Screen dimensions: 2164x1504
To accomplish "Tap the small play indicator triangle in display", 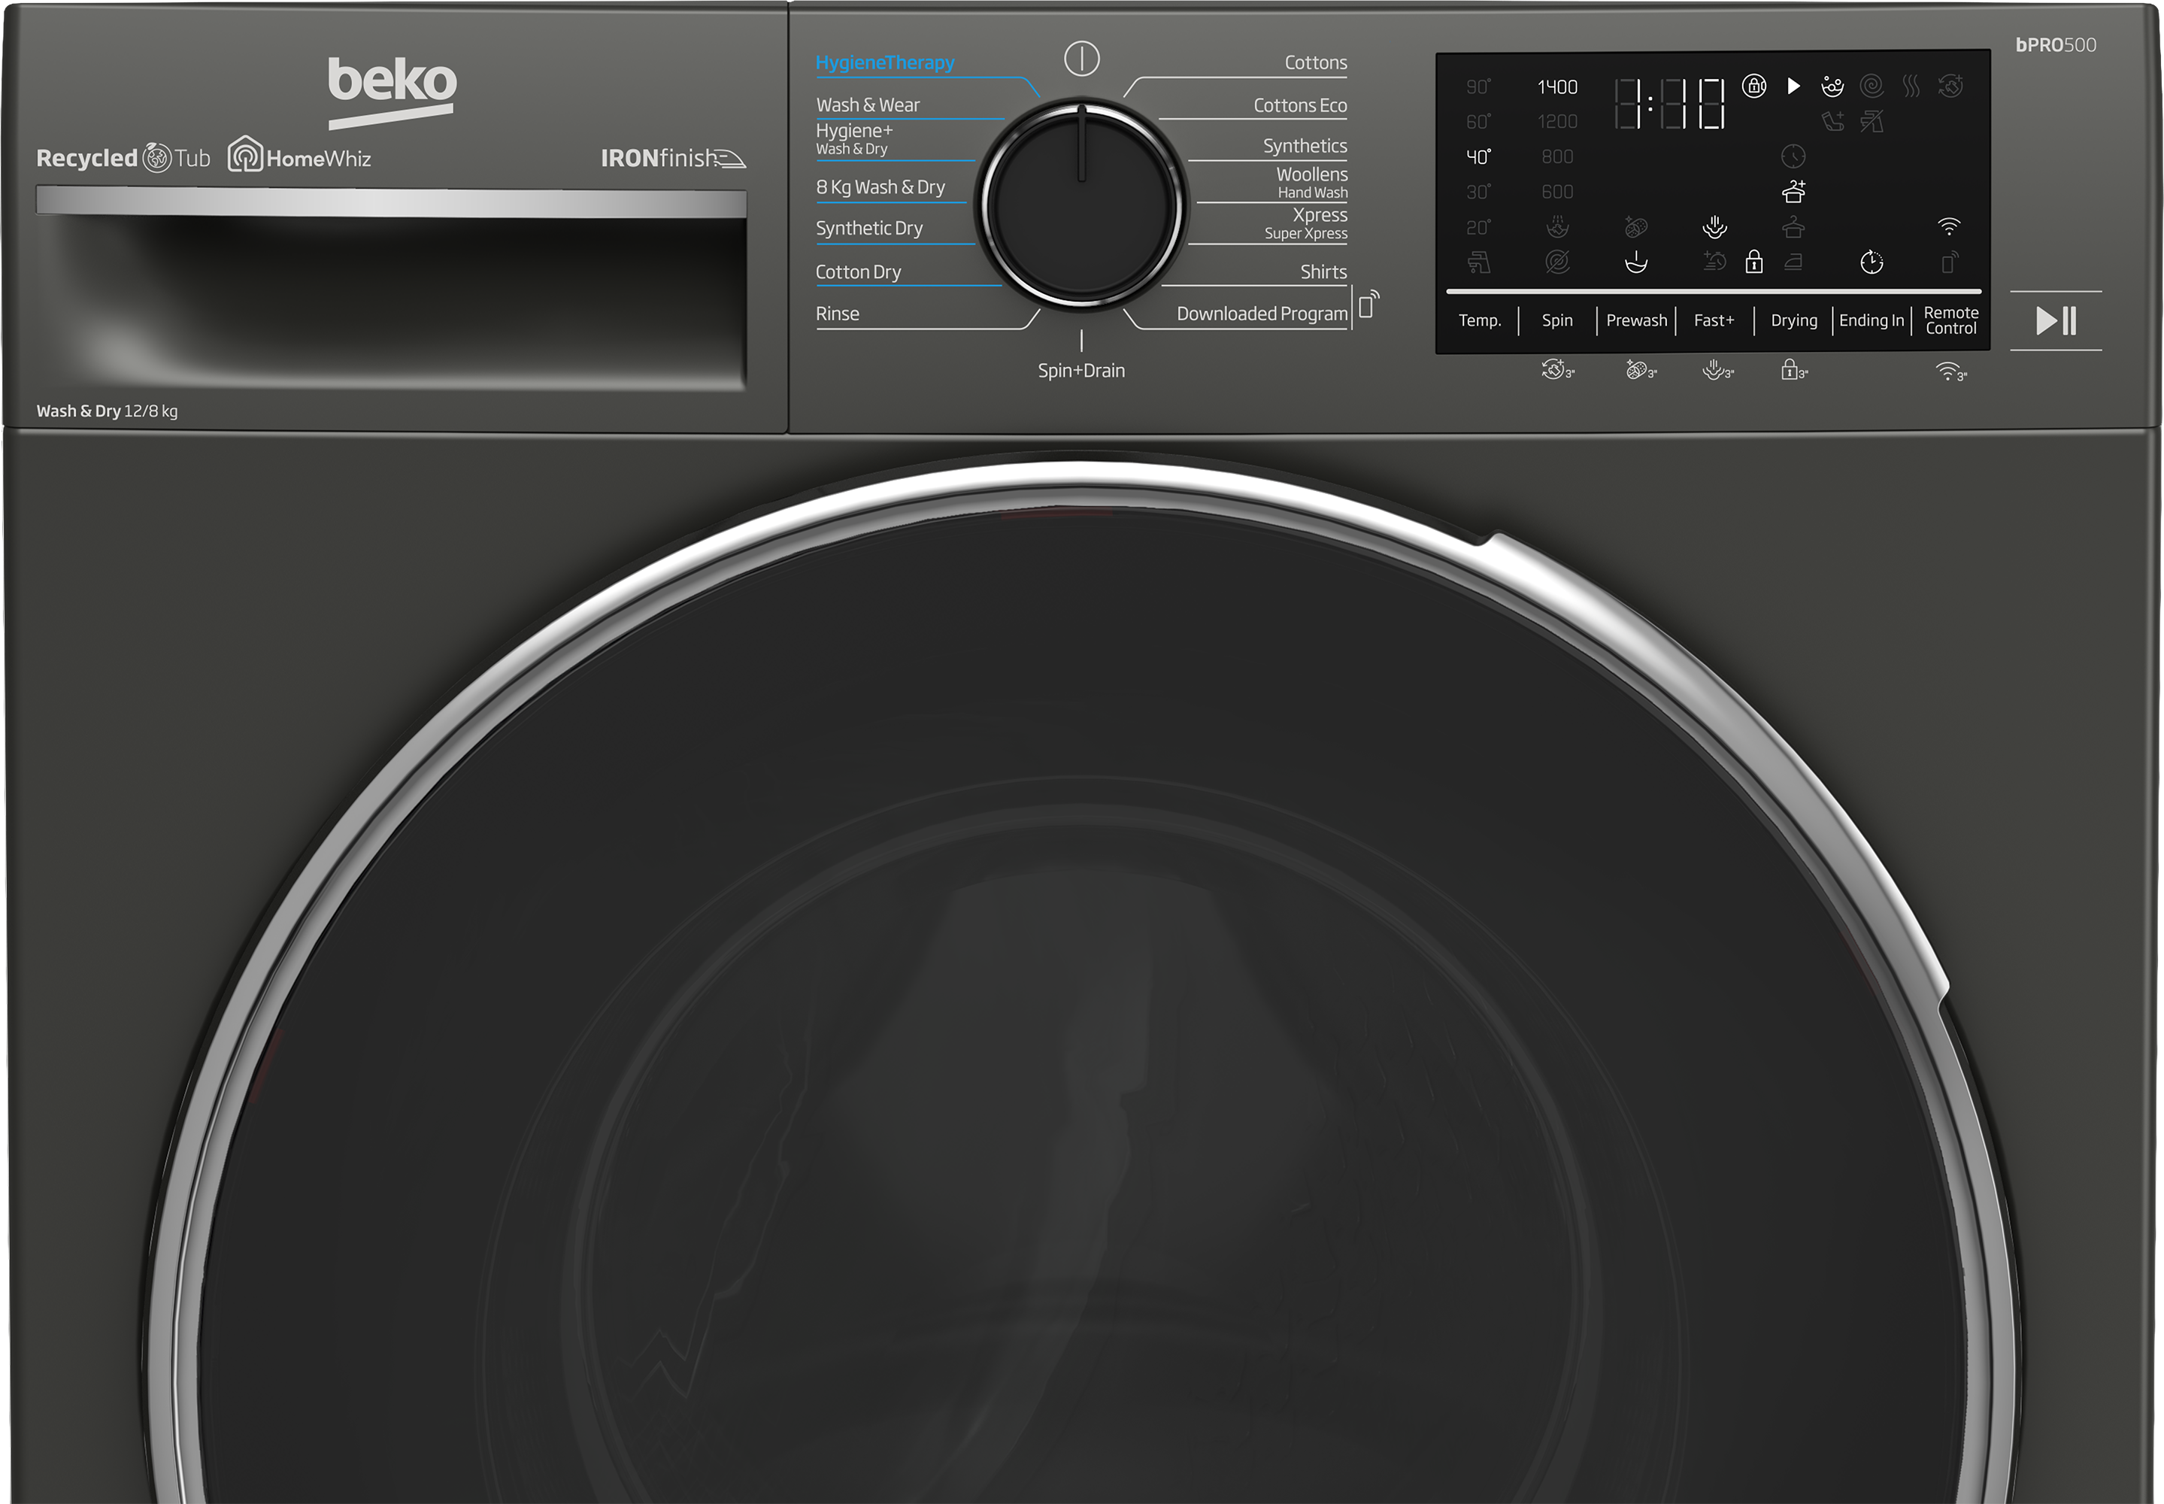I will pyautogui.click(x=1794, y=86).
